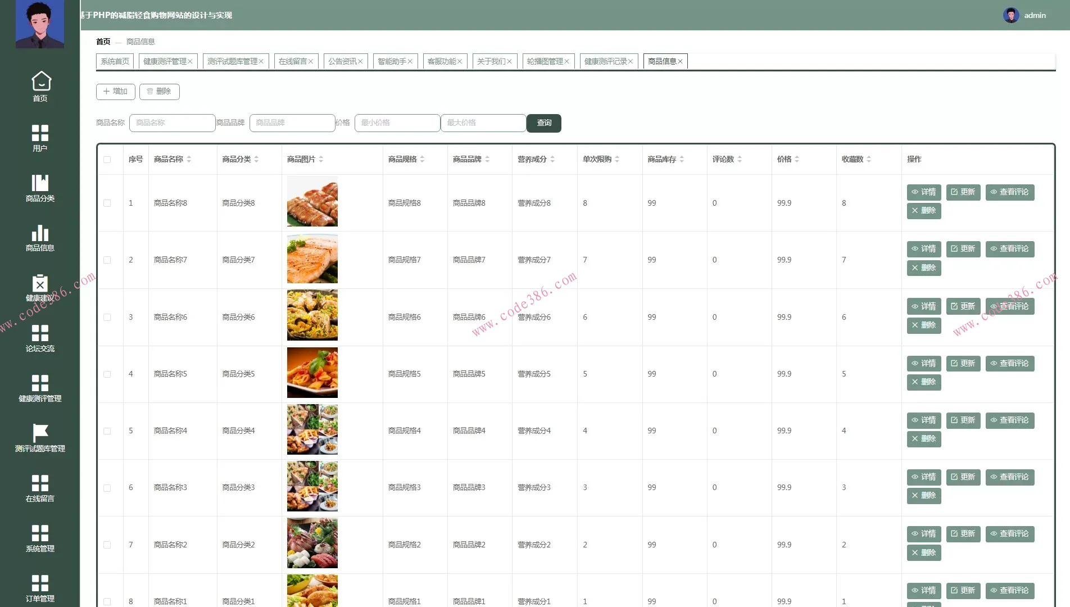This screenshot has width=1070, height=607.
Task: Select the checkbox for 商品名称5 row
Action: tap(107, 374)
